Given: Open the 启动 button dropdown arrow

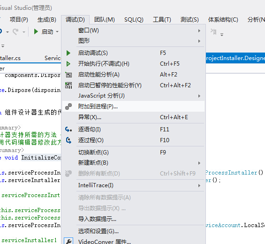Looking at the screenshot, I should pos(57,31).
